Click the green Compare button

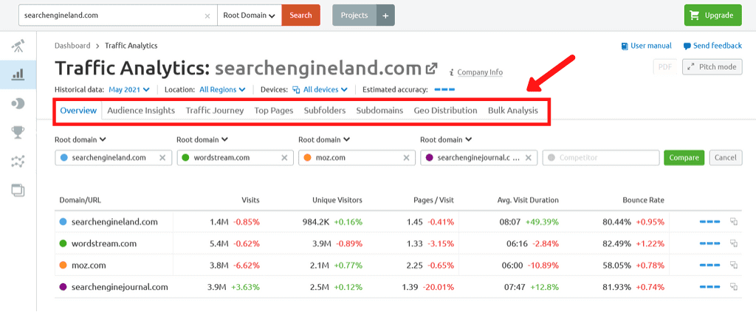pyautogui.click(x=684, y=157)
